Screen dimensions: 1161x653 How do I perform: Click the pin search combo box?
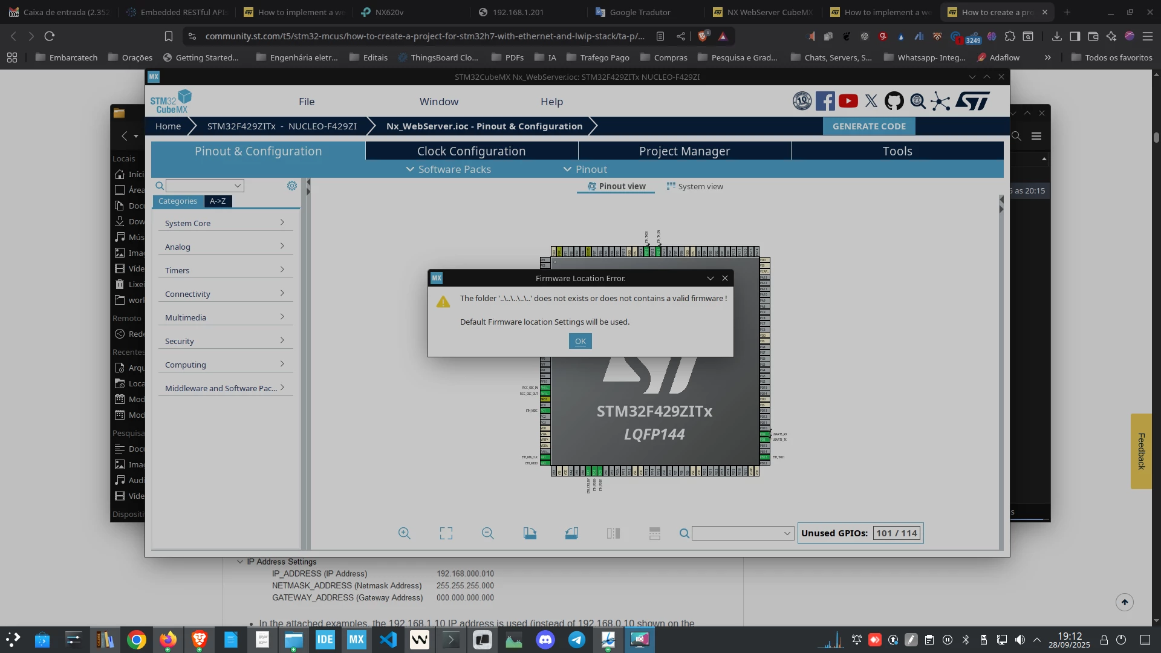(x=743, y=533)
